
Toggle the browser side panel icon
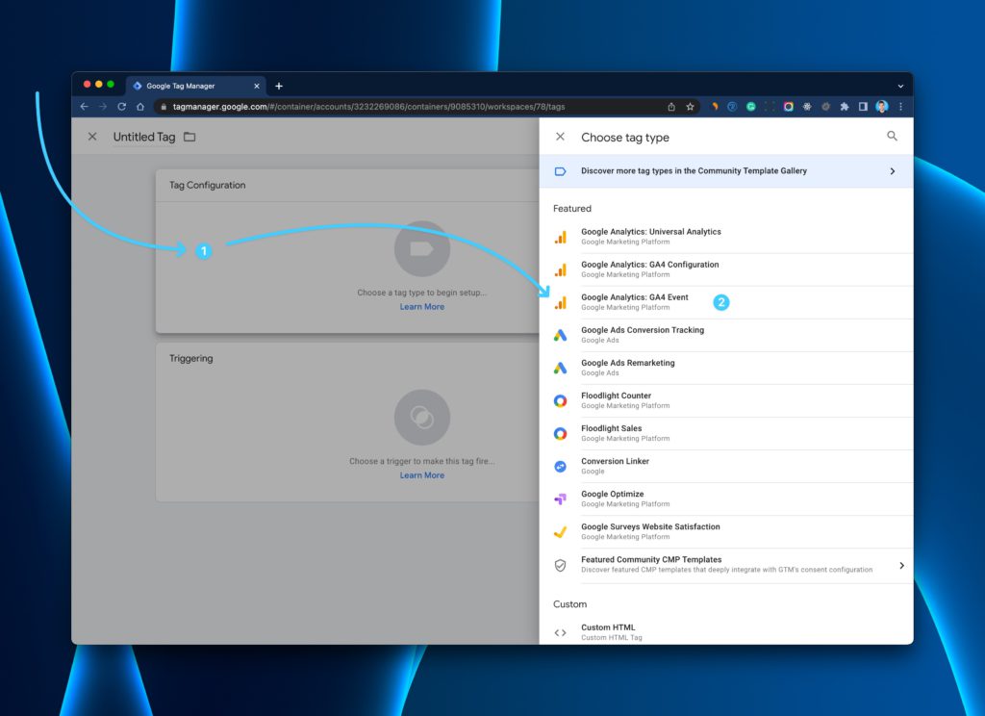click(x=863, y=106)
